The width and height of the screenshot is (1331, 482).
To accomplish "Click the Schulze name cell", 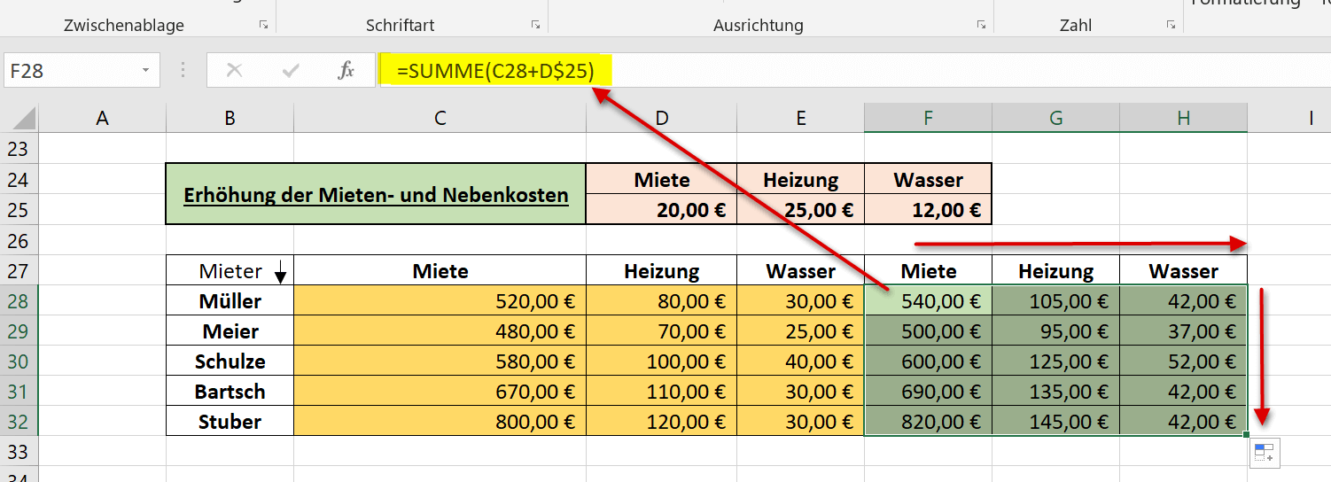I will click(x=230, y=361).
